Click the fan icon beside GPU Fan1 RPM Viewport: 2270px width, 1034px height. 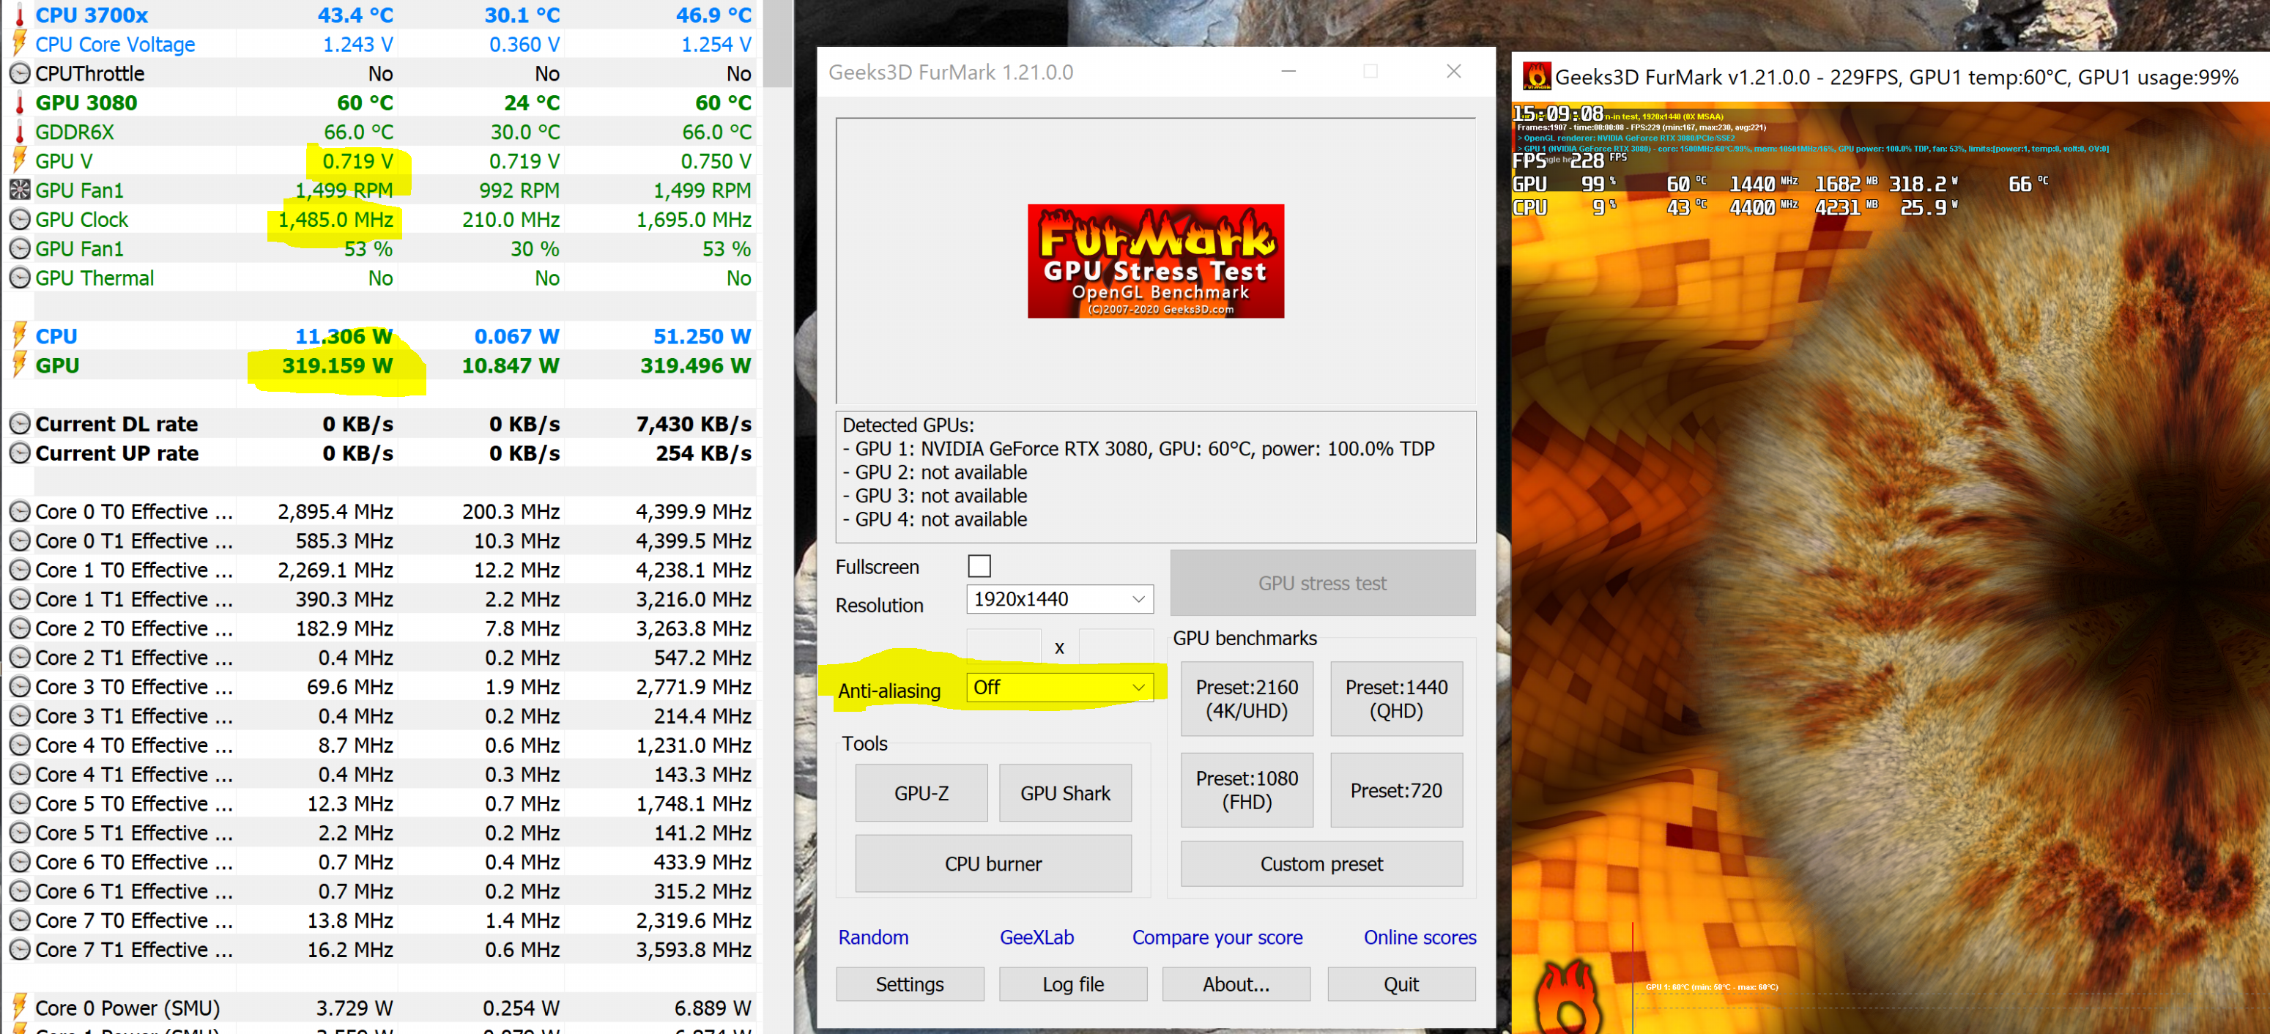click(x=19, y=190)
